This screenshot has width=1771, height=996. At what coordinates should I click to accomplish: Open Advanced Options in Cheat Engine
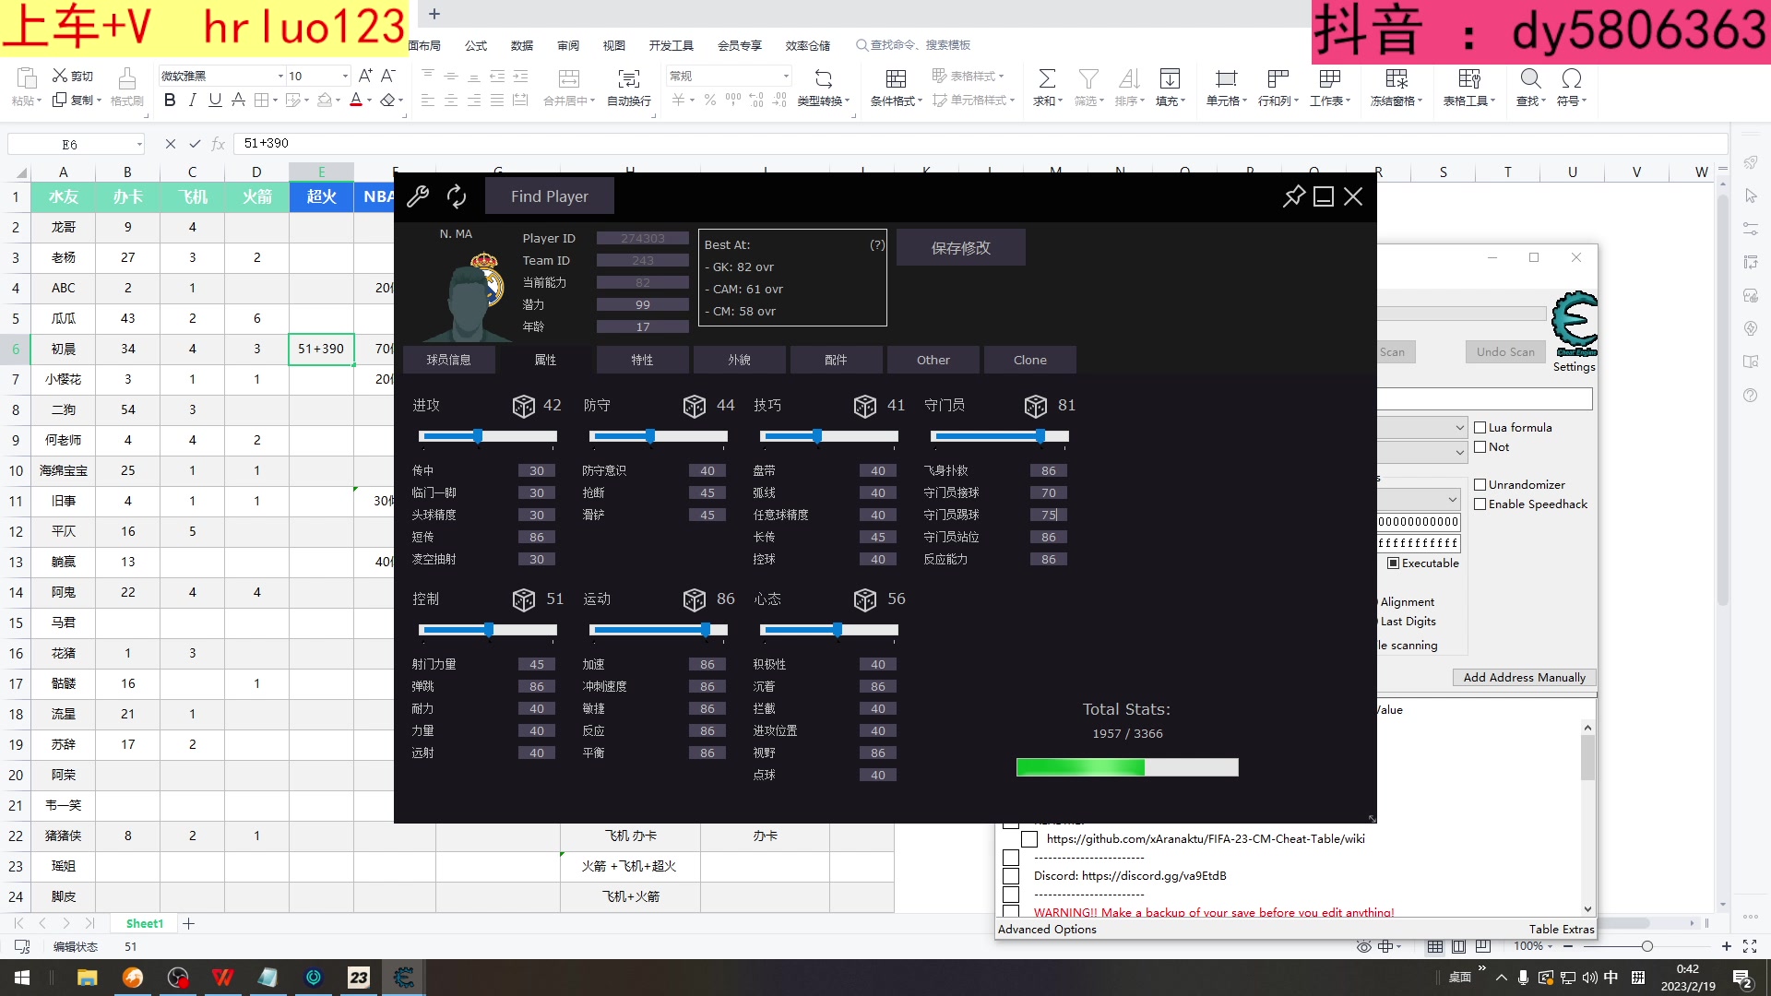click(1047, 929)
